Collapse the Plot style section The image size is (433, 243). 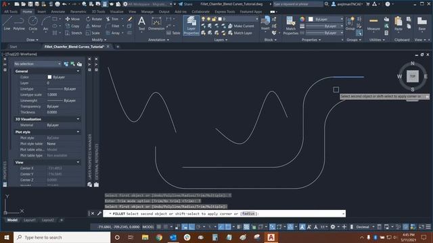point(78,132)
